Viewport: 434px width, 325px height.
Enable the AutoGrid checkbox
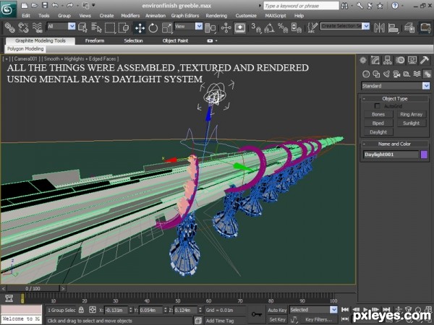377,106
